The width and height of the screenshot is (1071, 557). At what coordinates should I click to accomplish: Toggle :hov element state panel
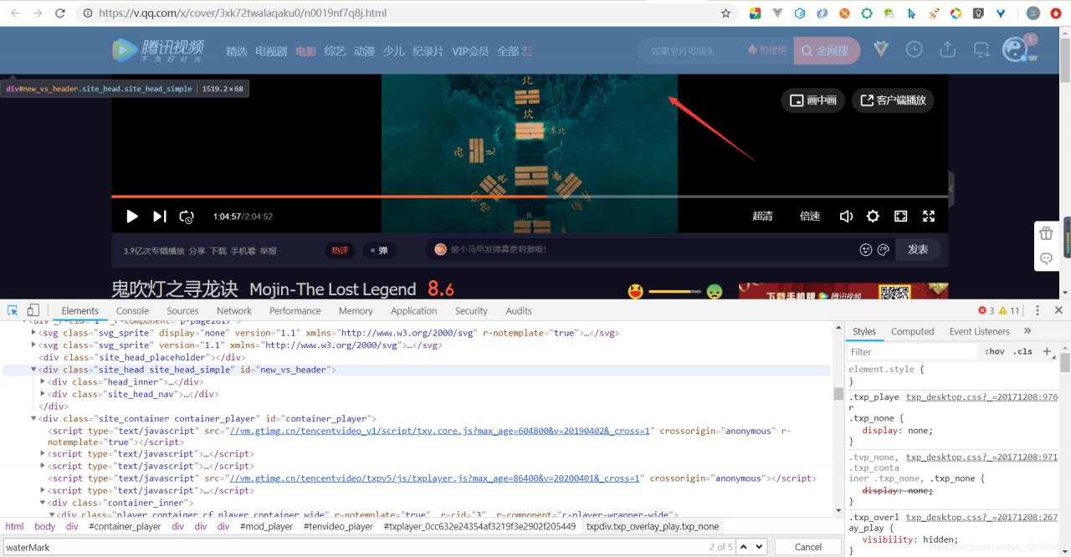pos(995,352)
